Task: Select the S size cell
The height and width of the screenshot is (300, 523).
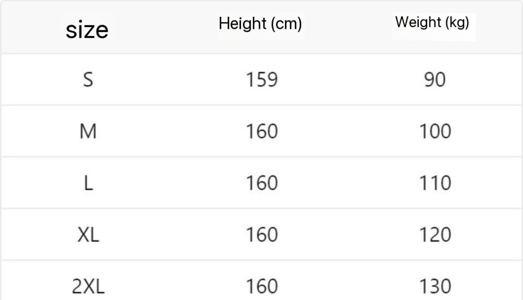Action: [x=88, y=80]
